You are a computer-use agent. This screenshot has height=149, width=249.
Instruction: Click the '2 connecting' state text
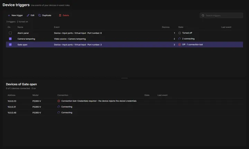click(188, 39)
